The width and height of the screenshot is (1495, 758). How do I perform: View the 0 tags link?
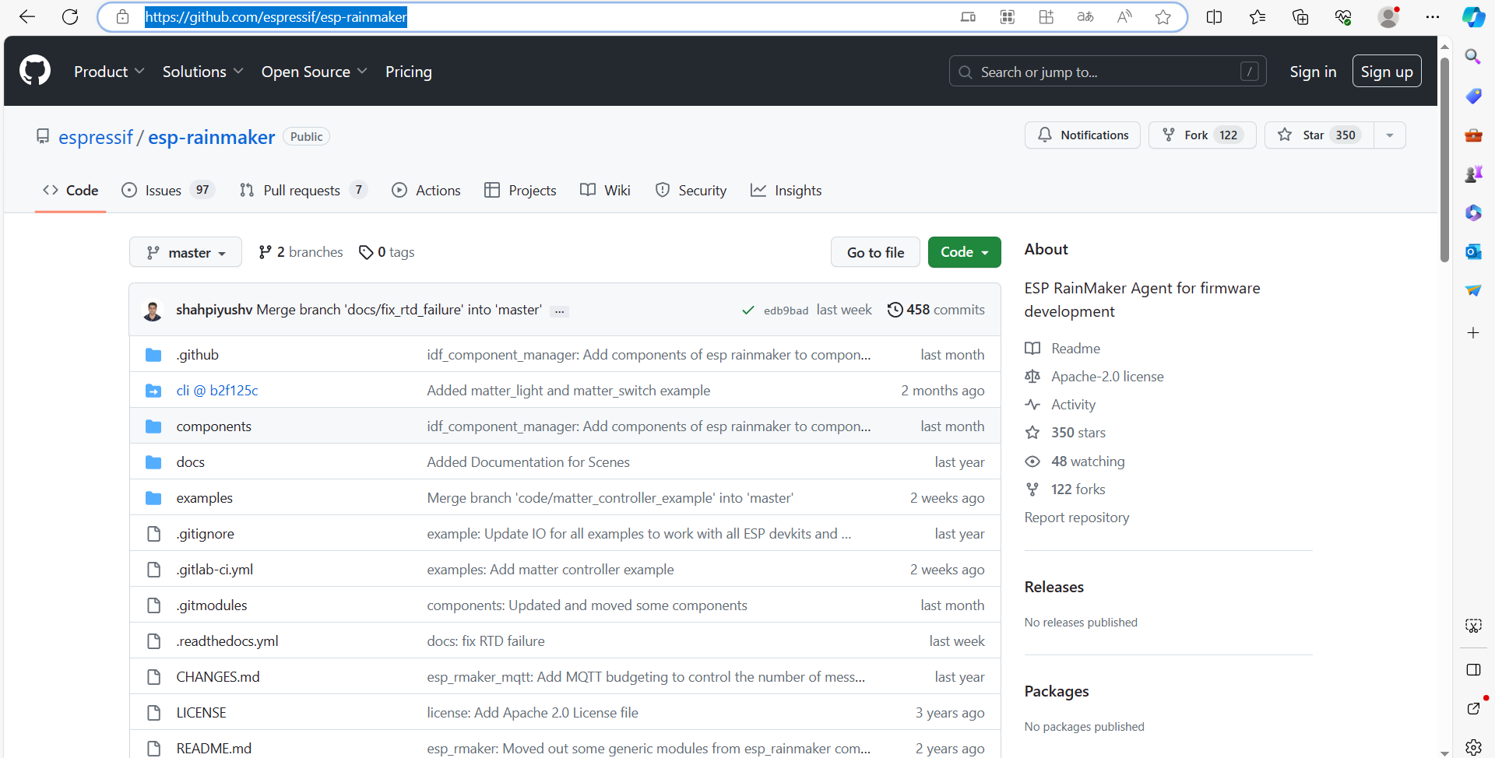tap(386, 252)
